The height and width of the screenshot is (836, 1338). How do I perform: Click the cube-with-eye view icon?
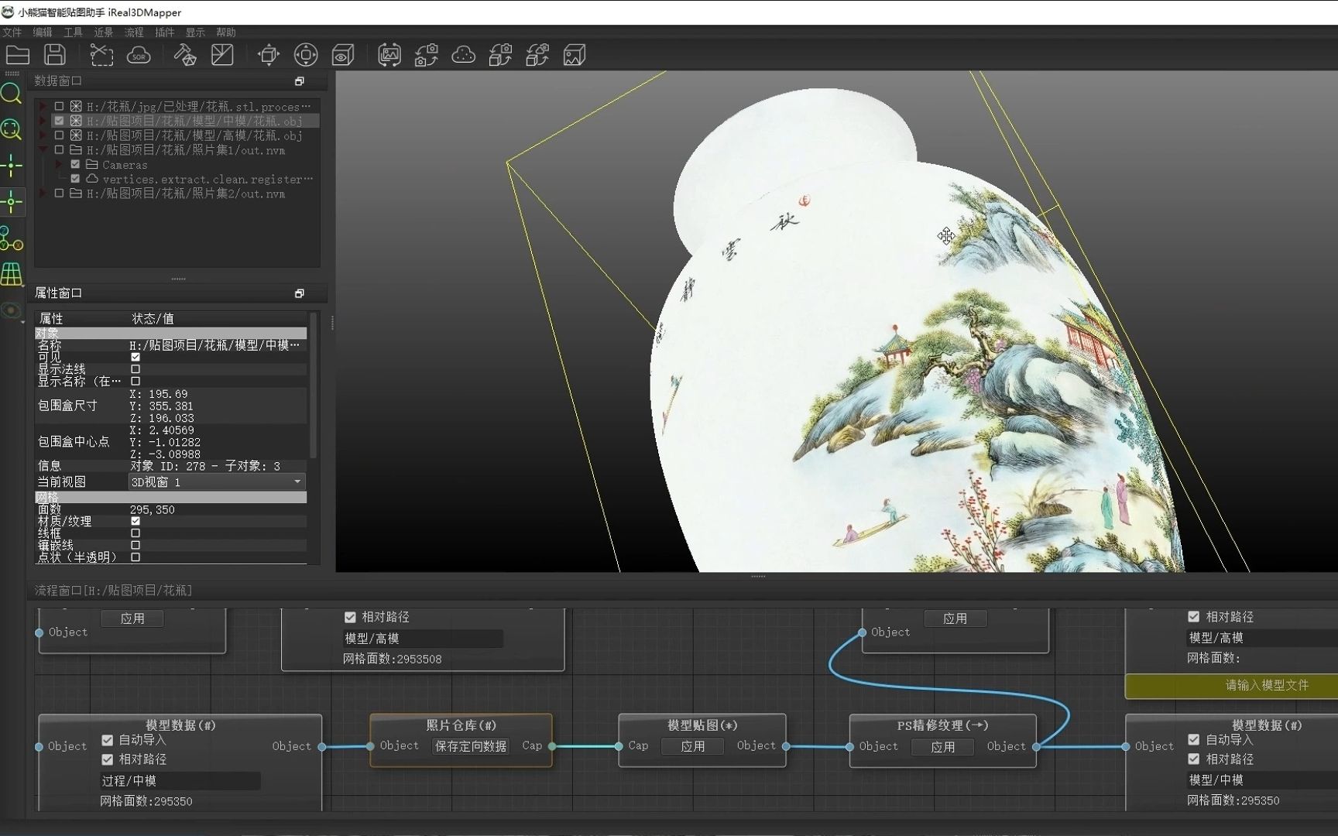[x=342, y=55]
